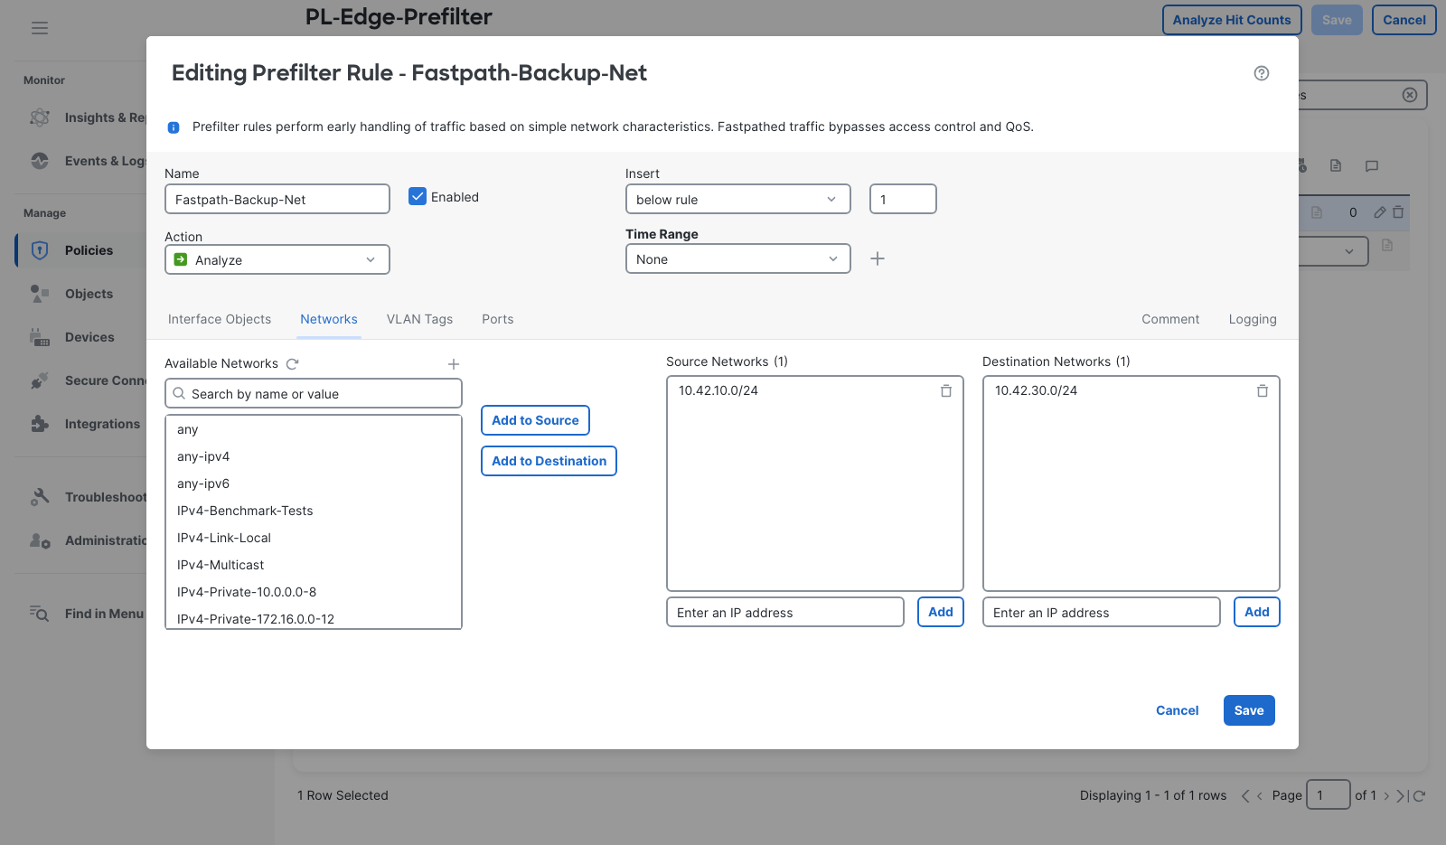This screenshot has width=1446, height=845.
Task: Select IPv4-Multicast in available networks
Action: [314, 565]
